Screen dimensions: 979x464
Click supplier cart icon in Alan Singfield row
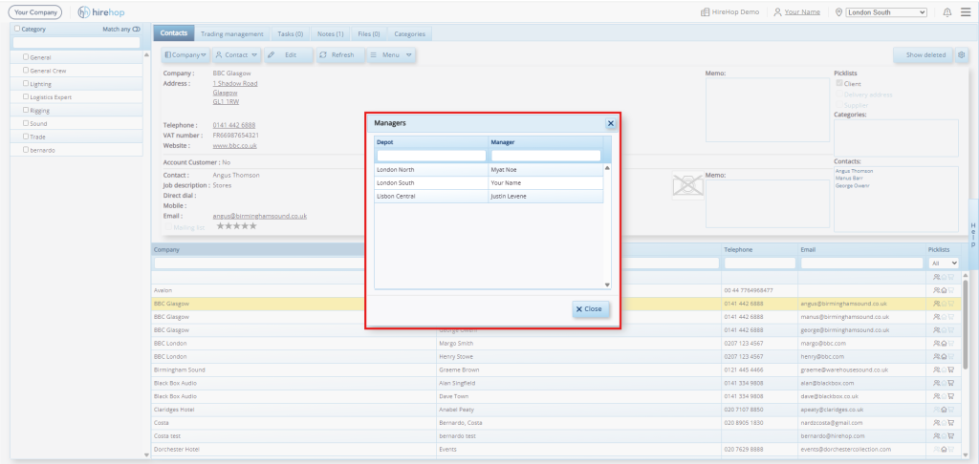tap(951, 383)
